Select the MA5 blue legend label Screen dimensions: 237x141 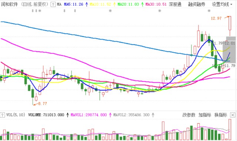coord(73,4)
